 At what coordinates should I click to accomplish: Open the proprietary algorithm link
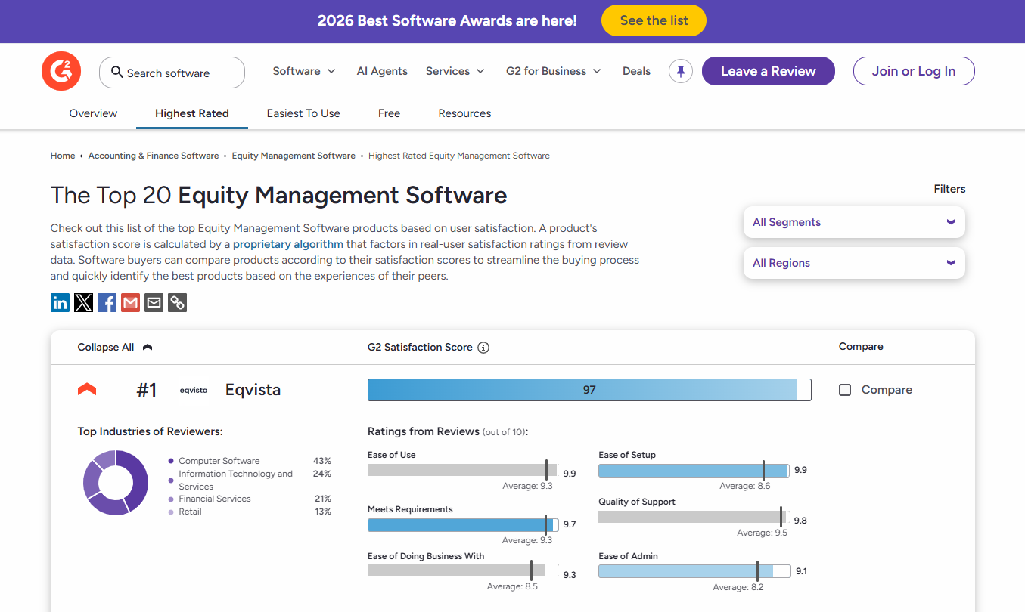point(287,244)
